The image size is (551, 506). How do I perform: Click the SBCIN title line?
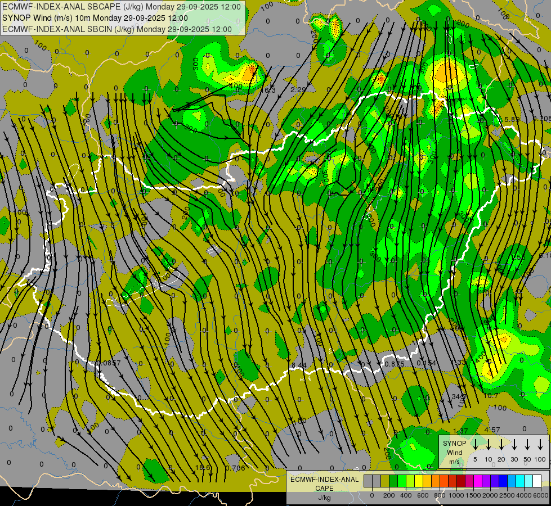tap(117, 29)
